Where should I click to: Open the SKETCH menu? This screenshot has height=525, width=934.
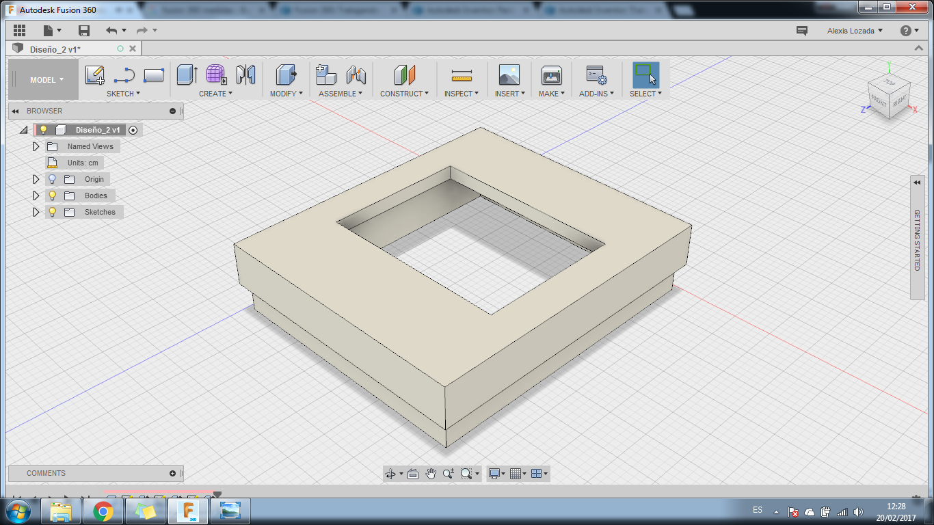[x=123, y=94]
